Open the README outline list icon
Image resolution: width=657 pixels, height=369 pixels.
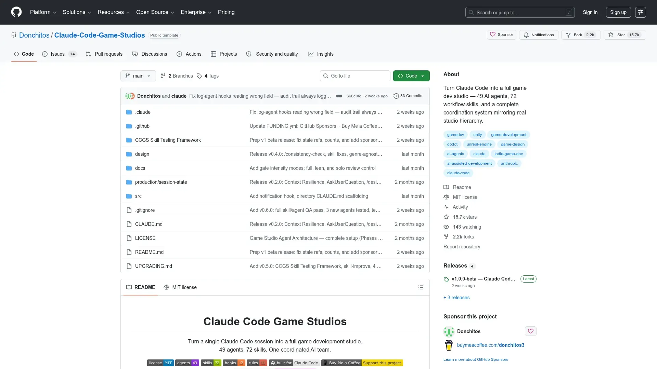coord(421,287)
